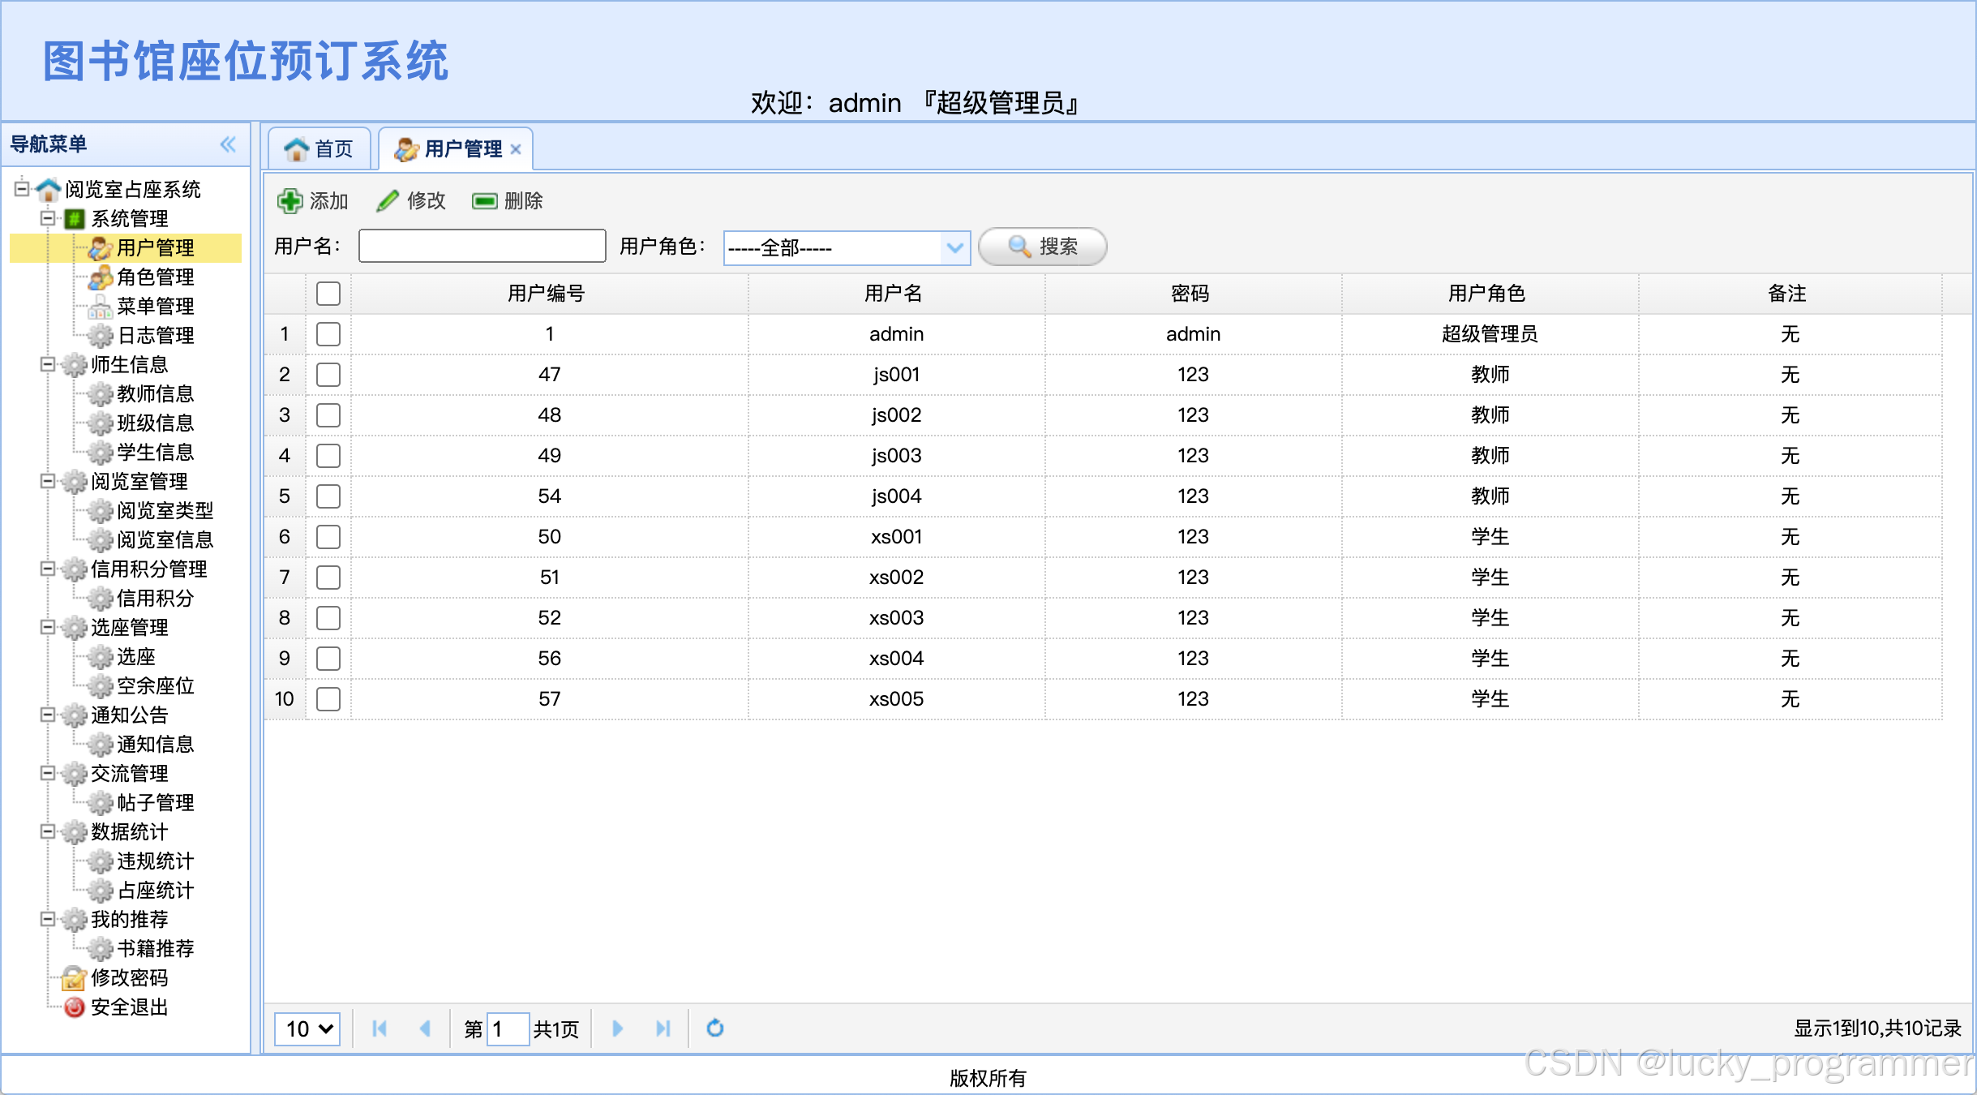Tick the checkbox for user js001

[x=328, y=375]
